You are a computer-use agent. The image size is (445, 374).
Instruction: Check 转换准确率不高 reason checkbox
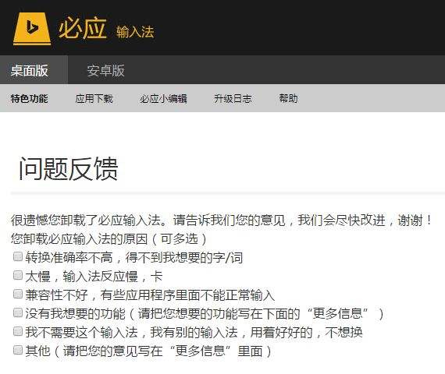pos(18,256)
